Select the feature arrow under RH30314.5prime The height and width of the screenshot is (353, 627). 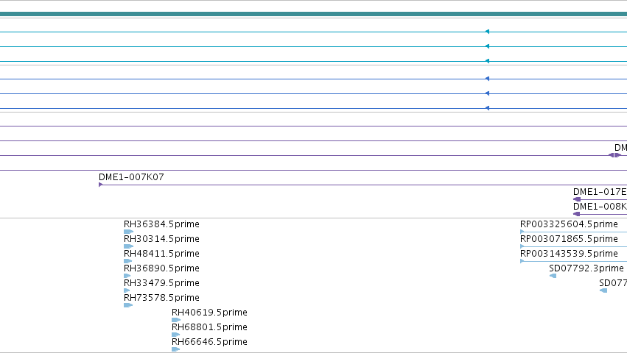click(128, 246)
